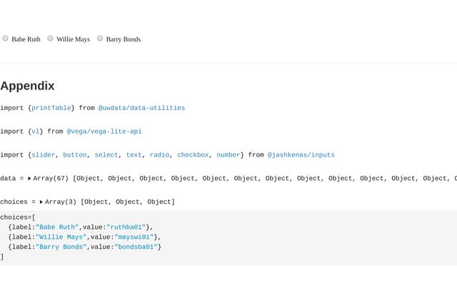Click the "choices =" variable name

17,202
